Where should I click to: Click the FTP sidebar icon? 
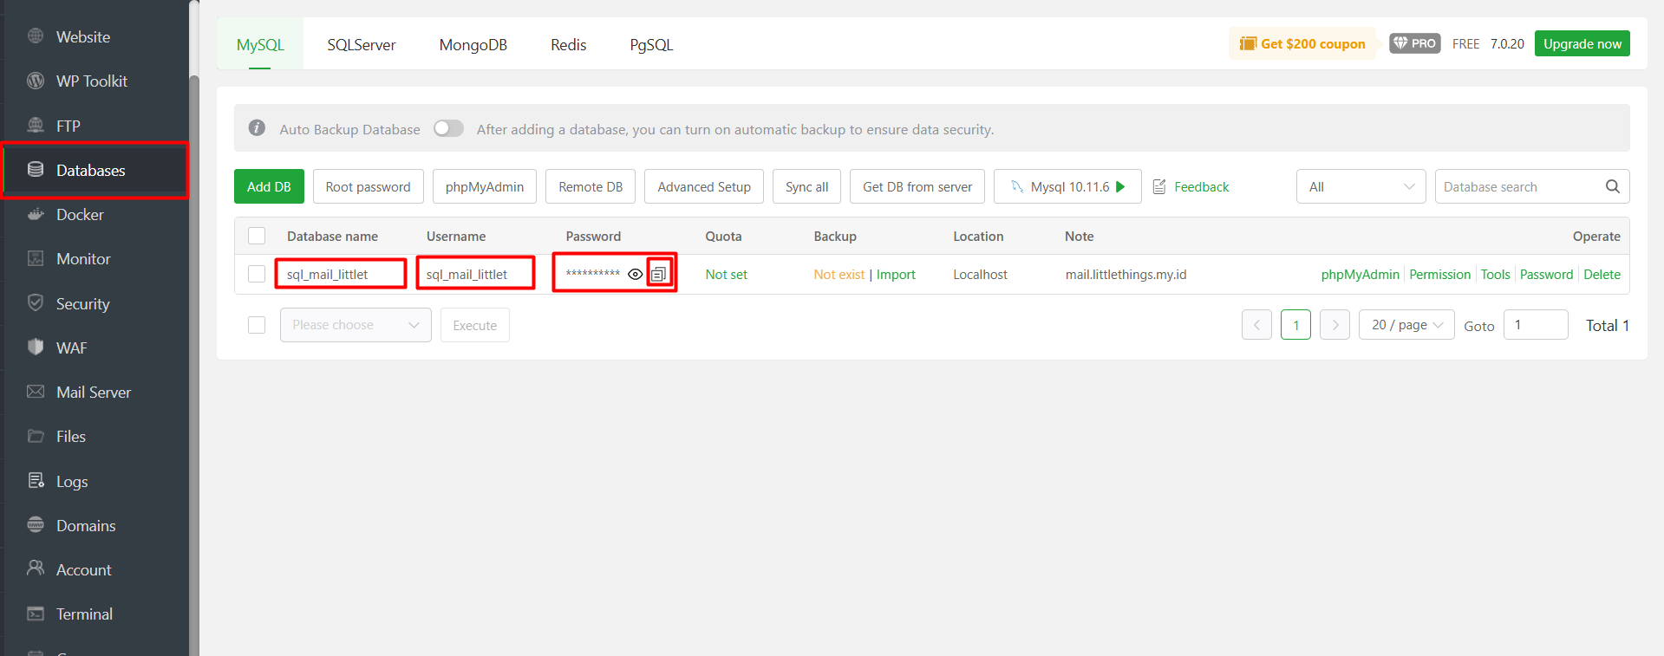click(36, 126)
